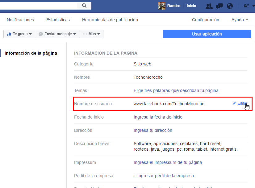Expand the account dropdown arrow in top bar
The image size is (255, 188).
point(253,6)
